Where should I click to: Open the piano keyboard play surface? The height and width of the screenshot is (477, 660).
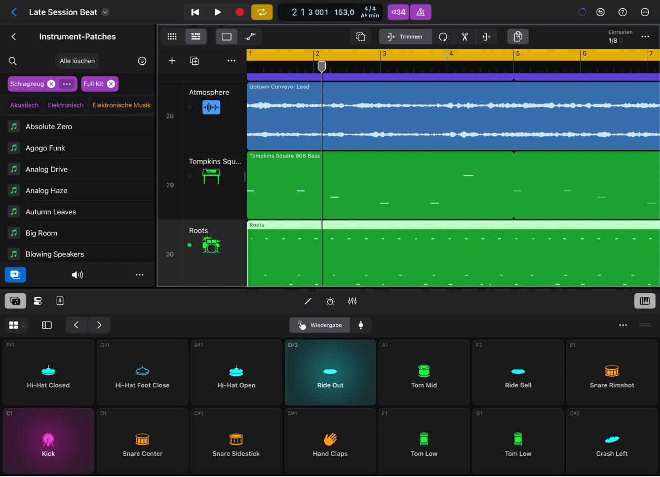pyautogui.click(x=644, y=301)
